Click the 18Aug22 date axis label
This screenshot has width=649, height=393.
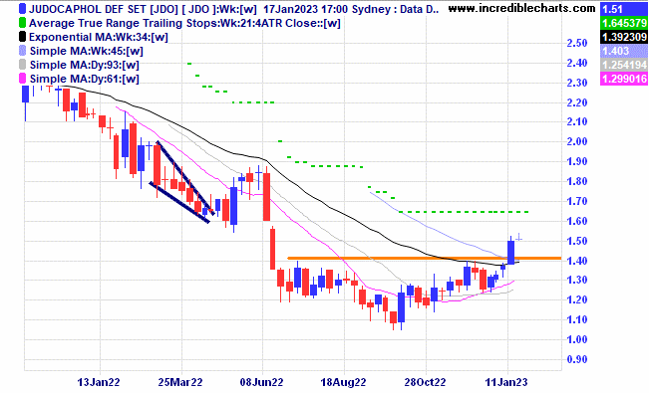click(344, 382)
